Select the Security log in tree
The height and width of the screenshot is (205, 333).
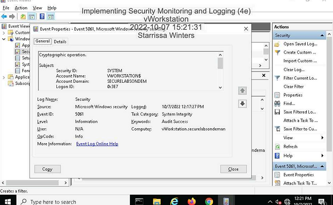pyautogui.click(x=23, y=52)
